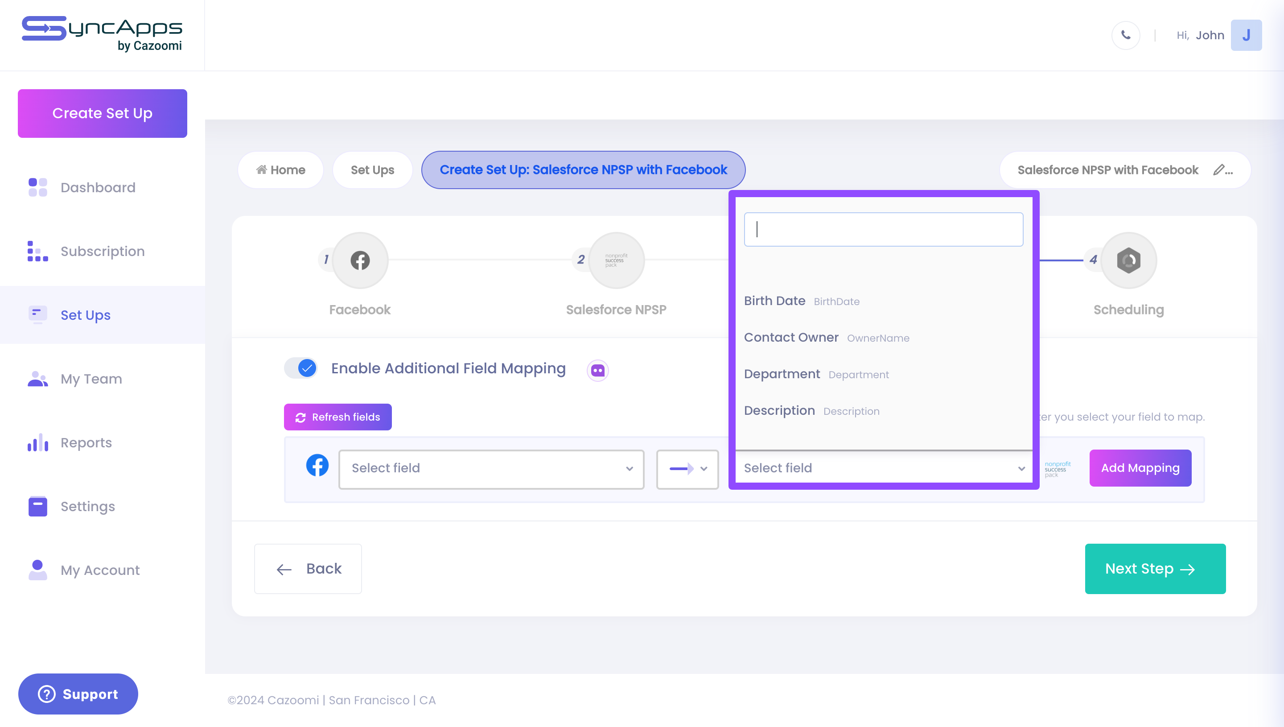Image resolution: width=1284 pixels, height=727 pixels.
Task: Click the Next Step button
Action: tap(1155, 569)
